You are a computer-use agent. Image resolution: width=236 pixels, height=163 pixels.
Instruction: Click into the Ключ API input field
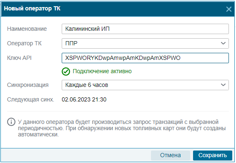click(x=145, y=58)
